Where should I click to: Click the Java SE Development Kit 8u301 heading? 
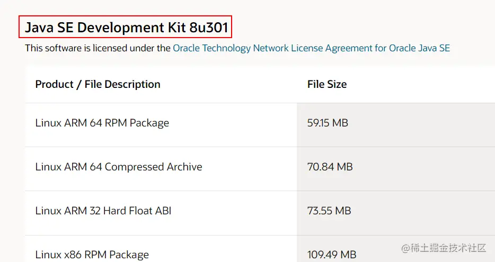tap(126, 28)
